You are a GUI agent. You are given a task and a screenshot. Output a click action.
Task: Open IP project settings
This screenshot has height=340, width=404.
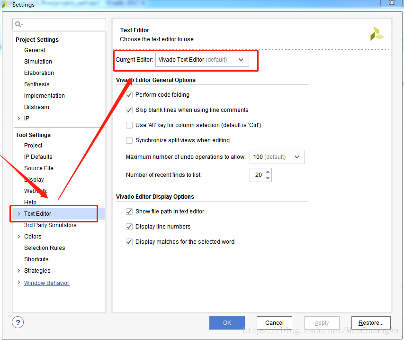click(27, 119)
